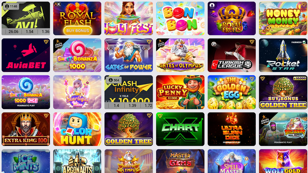Launch the Royal Fruits slot
The width and height of the screenshot is (308, 173).
click(232, 18)
